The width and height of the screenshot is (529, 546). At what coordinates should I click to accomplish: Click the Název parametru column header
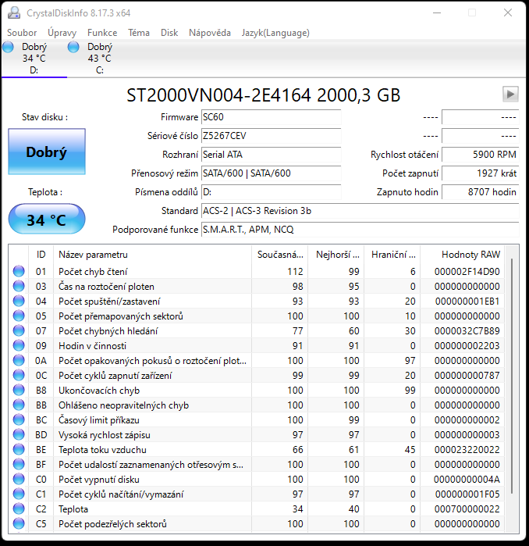152,255
